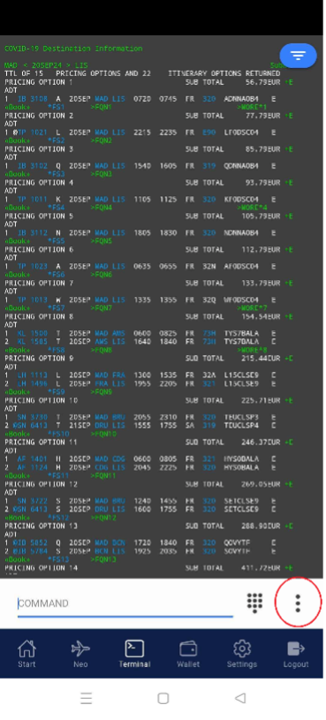
Task: Click flight number TP 1023
Action: pos(32,266)
